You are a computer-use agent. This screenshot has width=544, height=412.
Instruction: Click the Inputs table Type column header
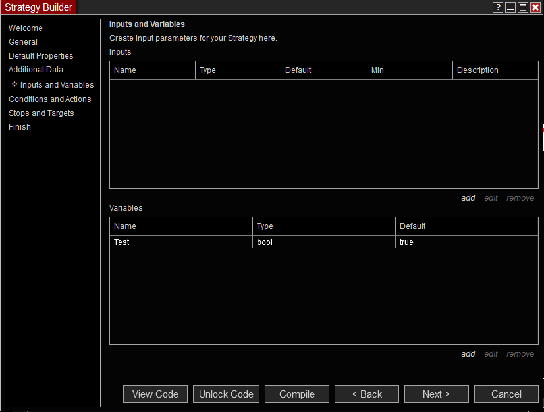coord(238,70)
